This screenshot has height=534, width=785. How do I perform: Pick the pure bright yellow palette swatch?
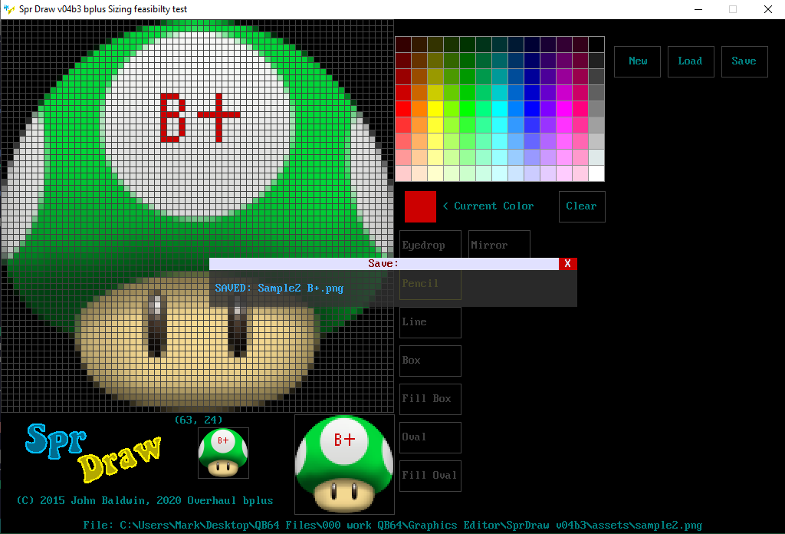(435, 109)
